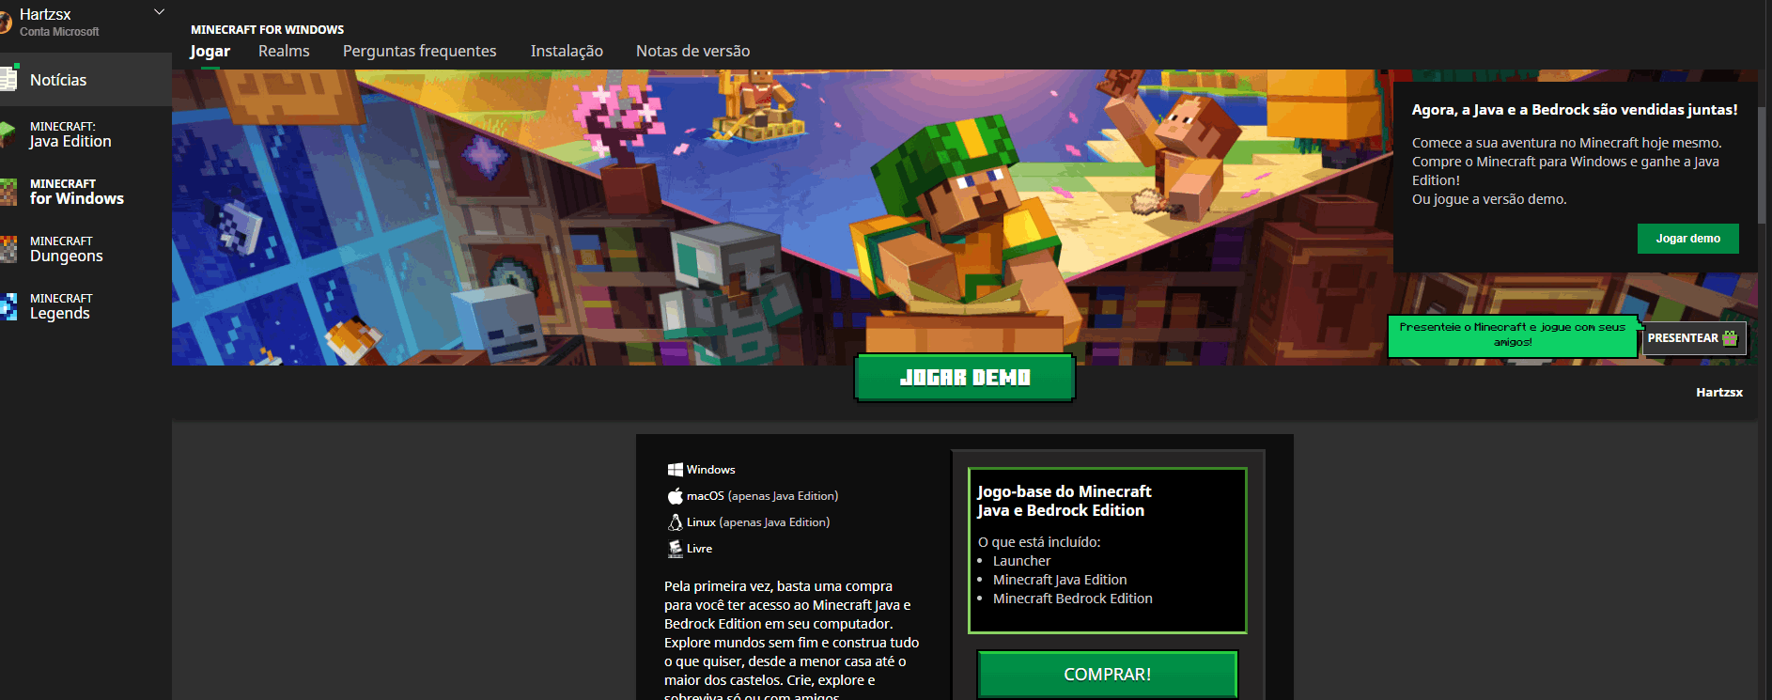Click 'Agora, a Java e a Bedrock' headline
Viewport: 1772px width, 700px height.
click(1575, 110)
